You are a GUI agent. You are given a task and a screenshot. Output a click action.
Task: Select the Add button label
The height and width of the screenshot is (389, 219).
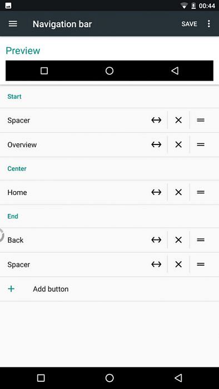[51, 289]
